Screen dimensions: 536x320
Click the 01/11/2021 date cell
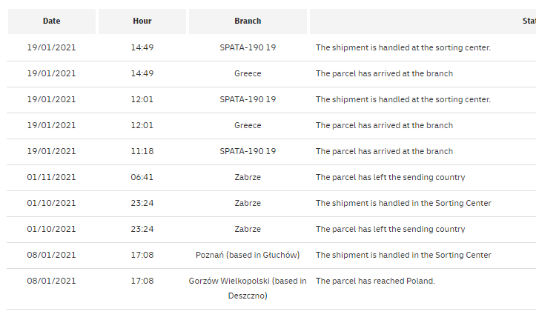pos(52,178)
